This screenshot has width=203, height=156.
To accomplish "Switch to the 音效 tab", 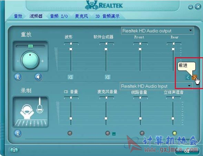I will pyautogui.click(x=18, y=16).
